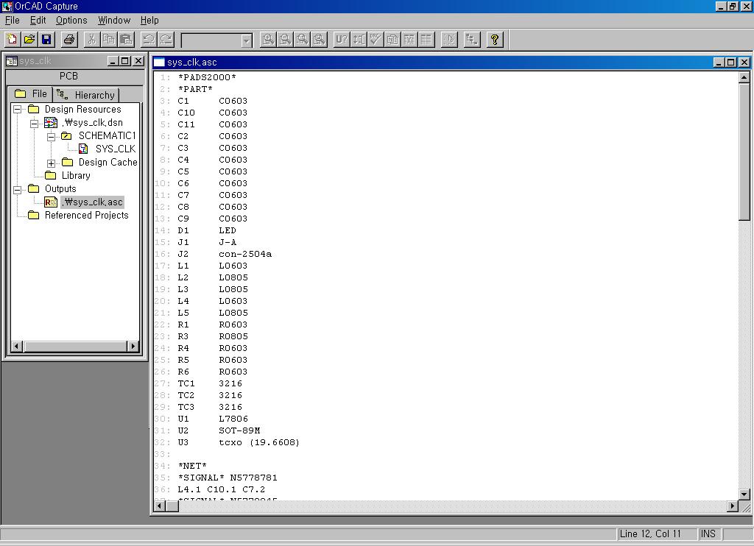This screenshot has width=754, height=546.
Task: Click the Cross Reference toolbar icon
Action: click(x=409, y=40)
